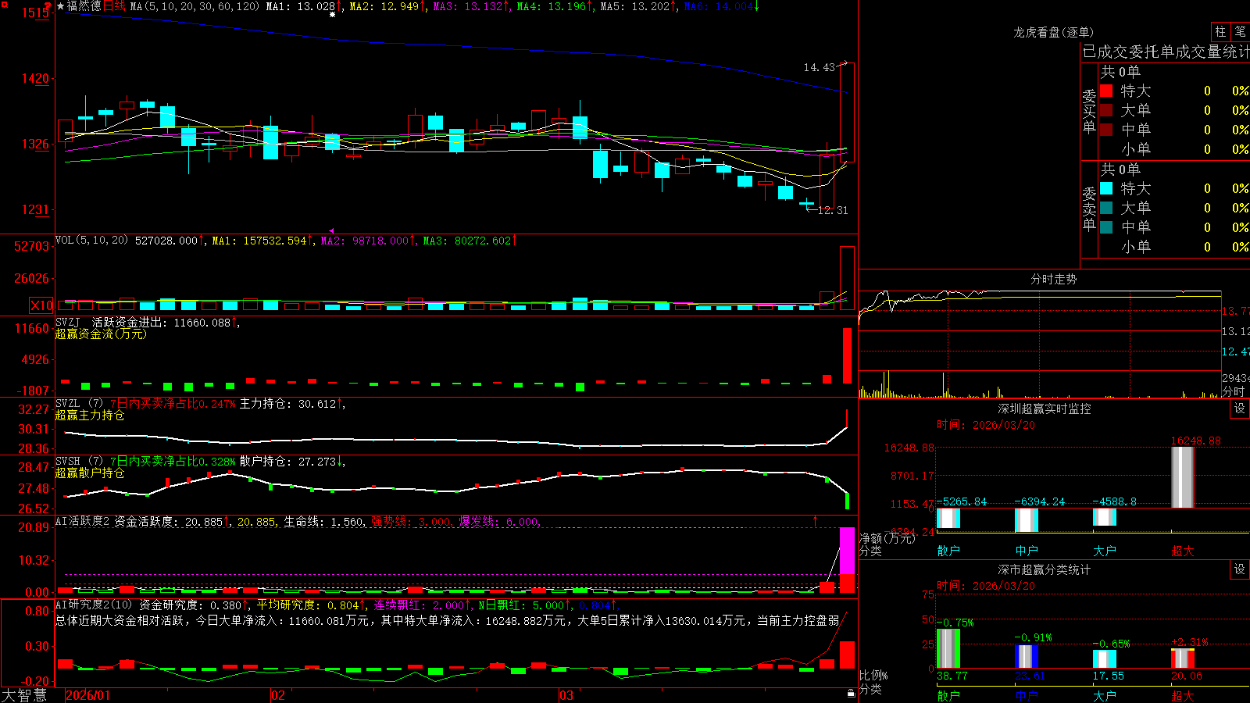Click the MA3: 13.132 value
This screenshot has width=1250, height=703.
click(468, 6)
